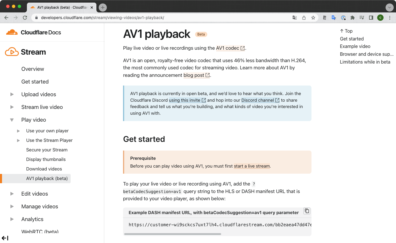
Task: Expand the Edit videos section
Action: click(12, 194)
